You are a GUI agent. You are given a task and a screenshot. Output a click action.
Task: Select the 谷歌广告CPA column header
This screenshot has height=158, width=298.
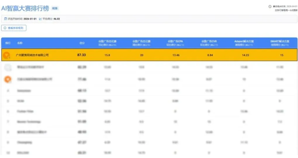(175, 43)
